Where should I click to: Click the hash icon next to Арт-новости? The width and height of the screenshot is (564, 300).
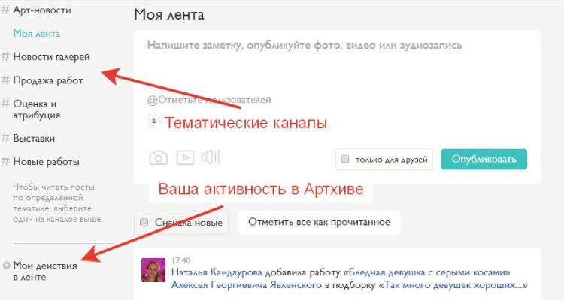(6, 10)
